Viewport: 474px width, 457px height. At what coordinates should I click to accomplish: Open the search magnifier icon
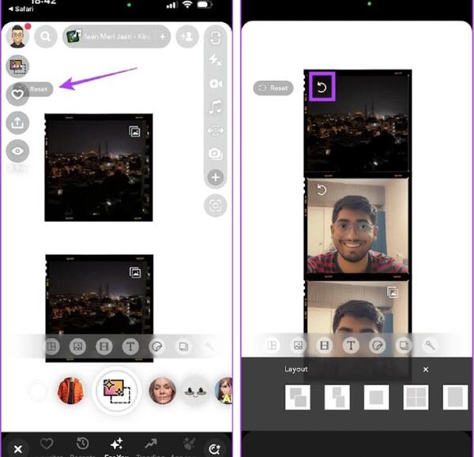point(45,36)
